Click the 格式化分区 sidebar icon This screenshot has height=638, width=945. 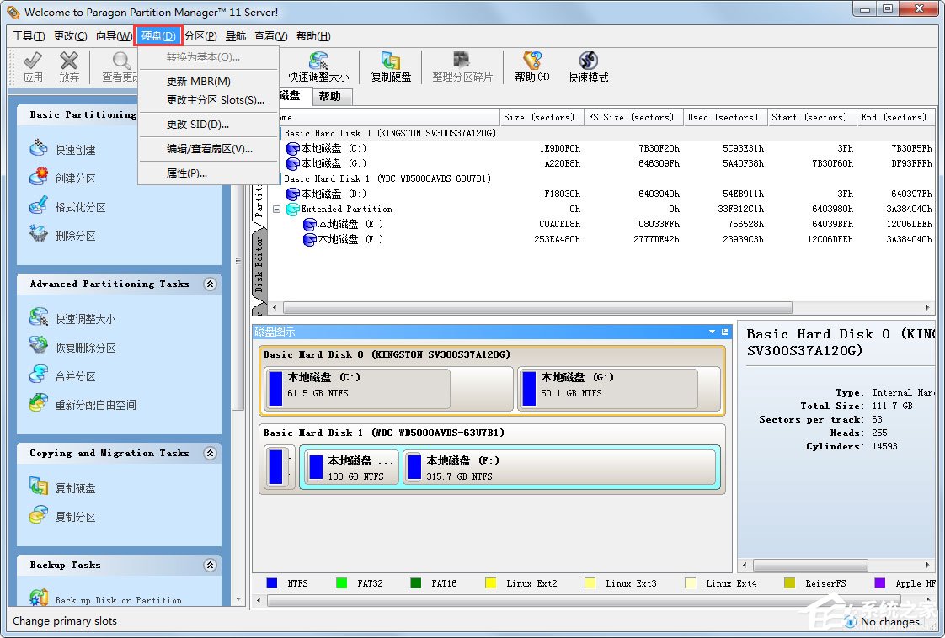pyautogui.click(x=39, y=205)
